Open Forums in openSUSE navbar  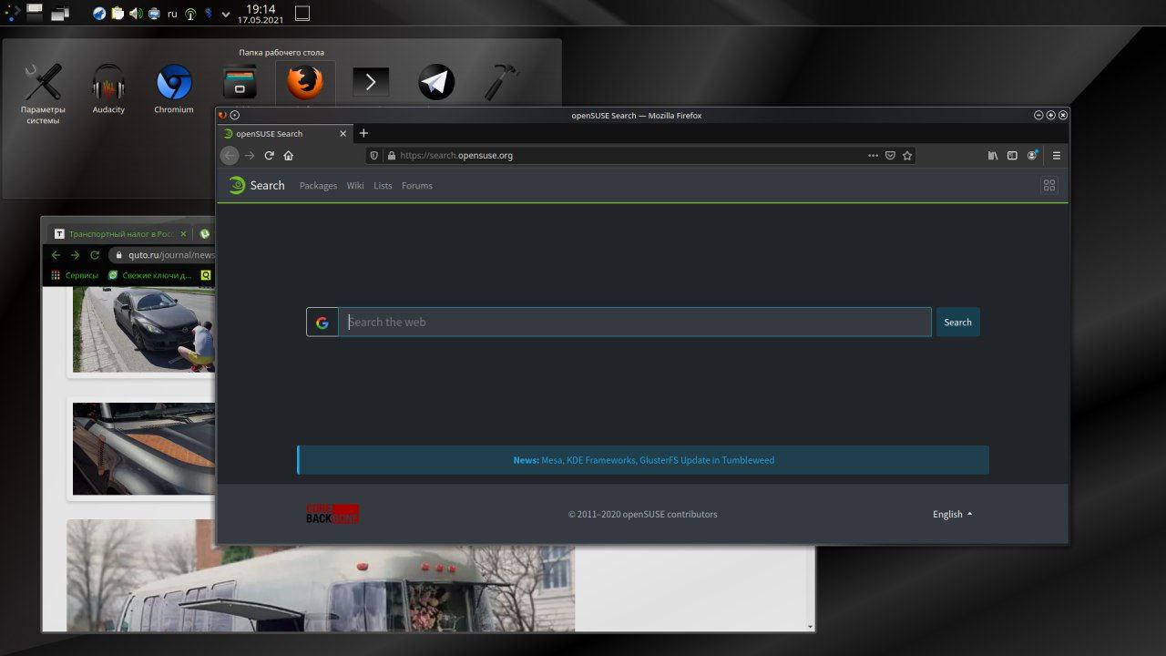[417, 186]
